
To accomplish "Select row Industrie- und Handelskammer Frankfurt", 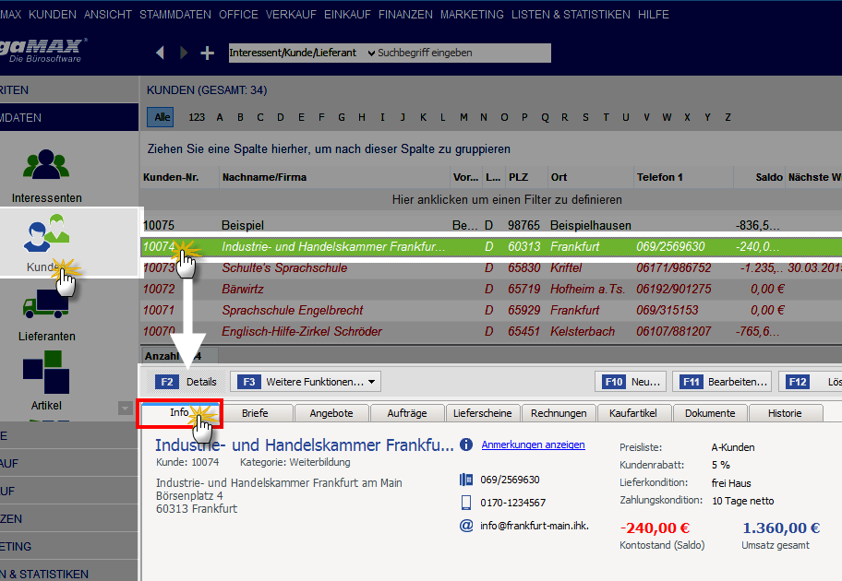I will pos(491,246).
